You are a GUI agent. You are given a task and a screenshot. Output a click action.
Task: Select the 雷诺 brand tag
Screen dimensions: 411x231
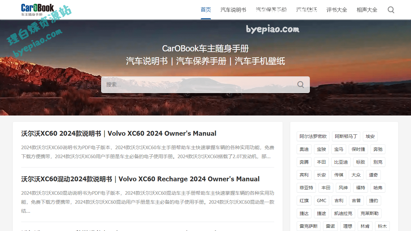coord(330,226)
